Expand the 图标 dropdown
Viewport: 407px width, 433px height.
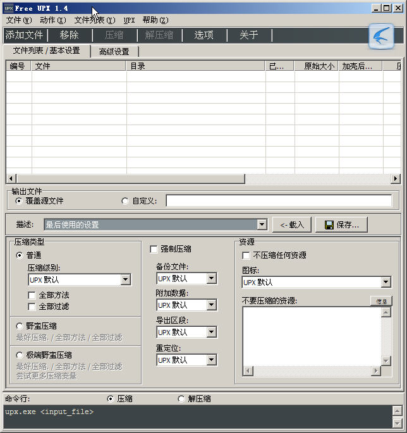click(386, 283)
